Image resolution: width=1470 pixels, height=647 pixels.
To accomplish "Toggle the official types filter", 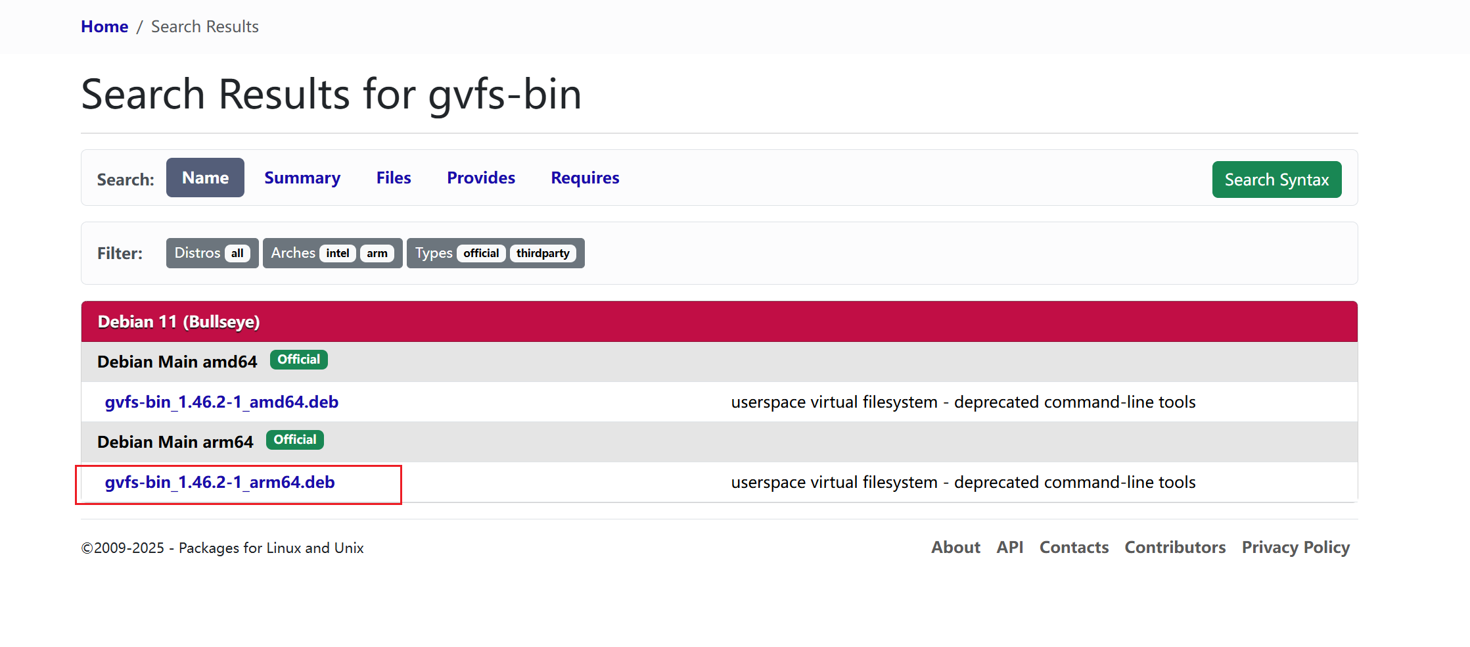I will pyautogui.click(x=480, y=252).
